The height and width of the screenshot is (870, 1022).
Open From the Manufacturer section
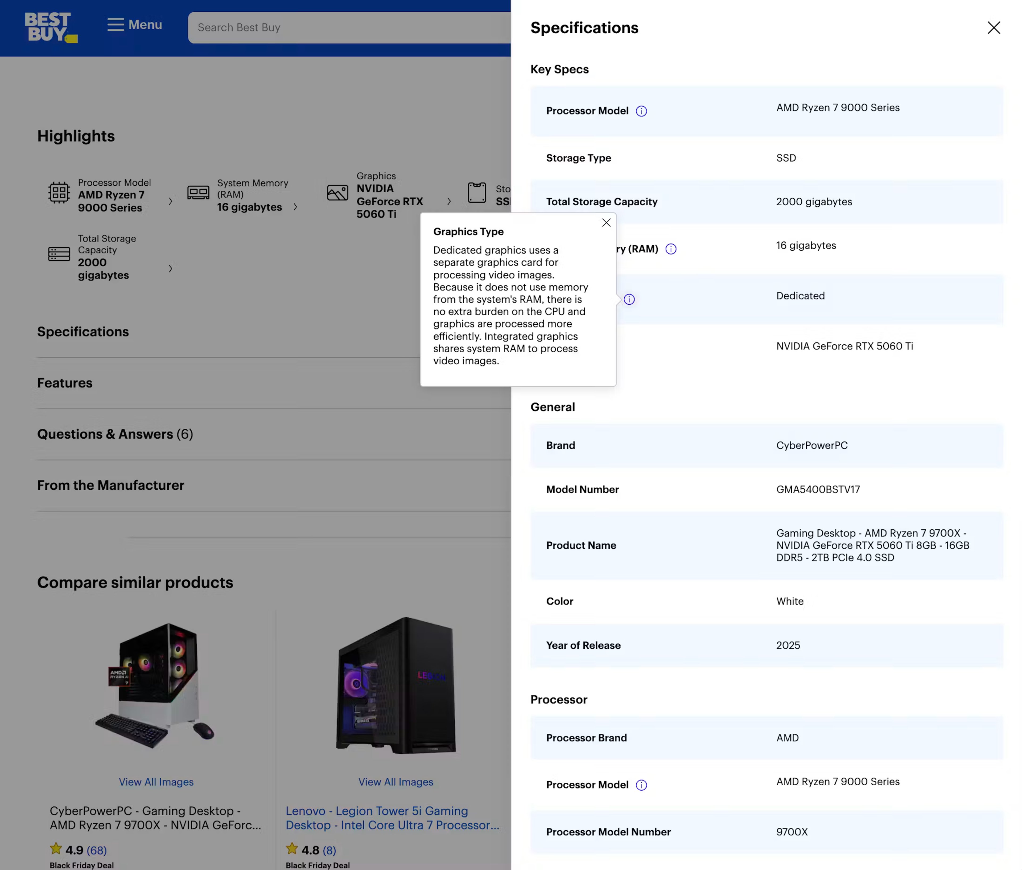(110, 485)
